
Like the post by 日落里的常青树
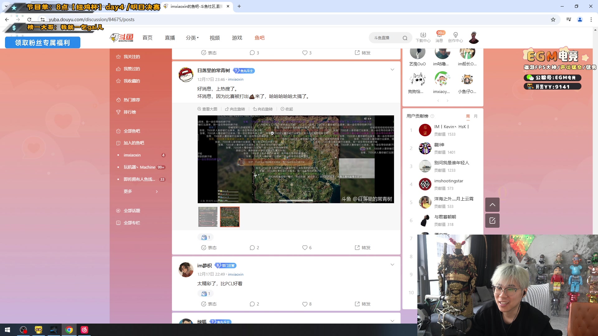[x=305, y=247]
